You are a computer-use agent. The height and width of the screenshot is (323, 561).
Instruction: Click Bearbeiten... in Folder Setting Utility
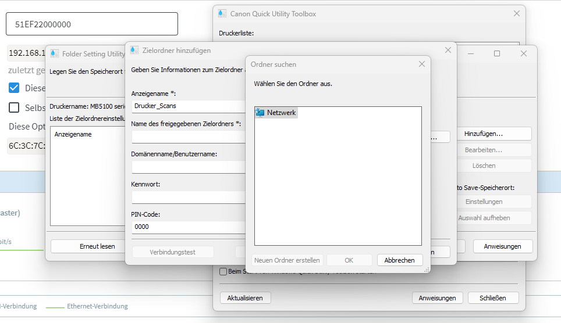point(494,150)
